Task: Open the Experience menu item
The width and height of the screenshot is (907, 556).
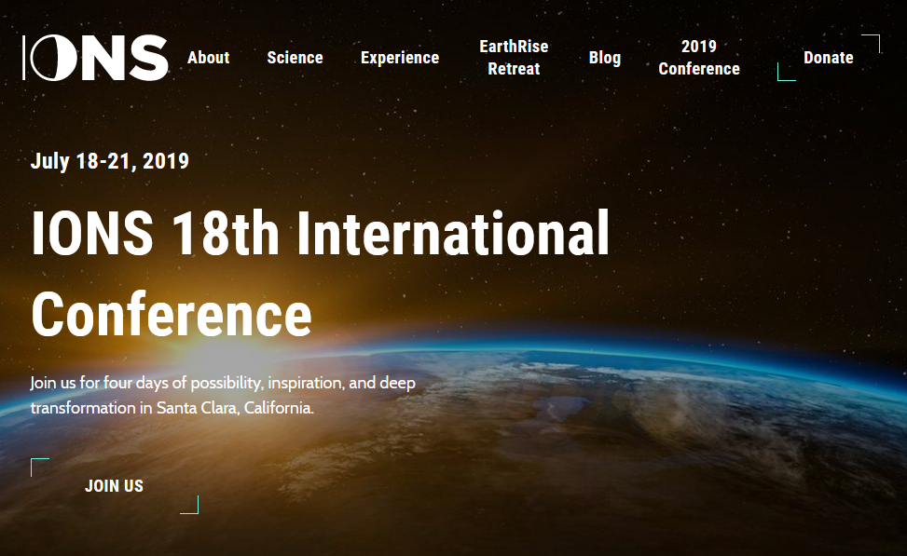Action: 400,57
